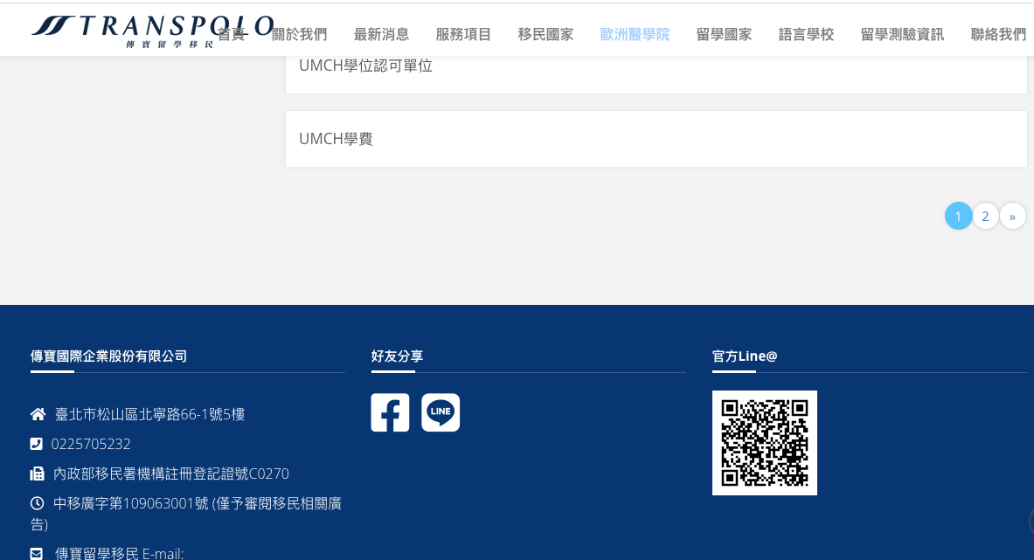This screenshot has width=1034, height=560.
Task: Click the phone icon beside 0225705232
Action: (36, 444)
